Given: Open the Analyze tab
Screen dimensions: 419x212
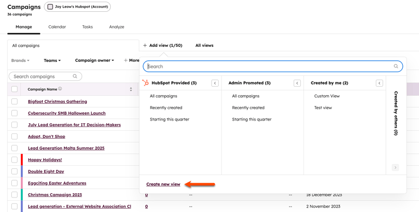Looking at the screenshot, I should [x=117, y=27].
